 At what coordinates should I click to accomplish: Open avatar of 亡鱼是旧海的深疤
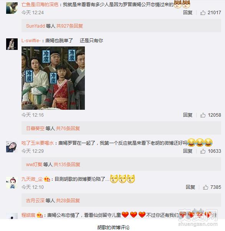click(12, 8)
